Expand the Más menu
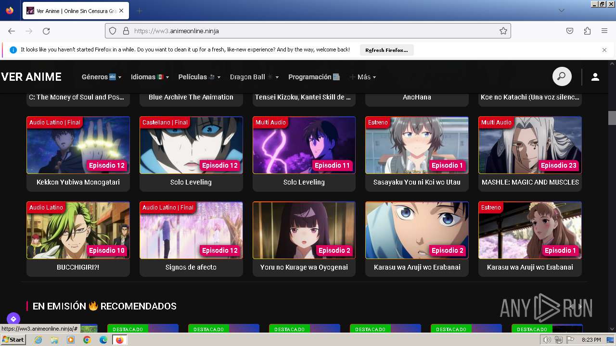The height and width of the screenshot is (346, 616). tap(363, 77)
